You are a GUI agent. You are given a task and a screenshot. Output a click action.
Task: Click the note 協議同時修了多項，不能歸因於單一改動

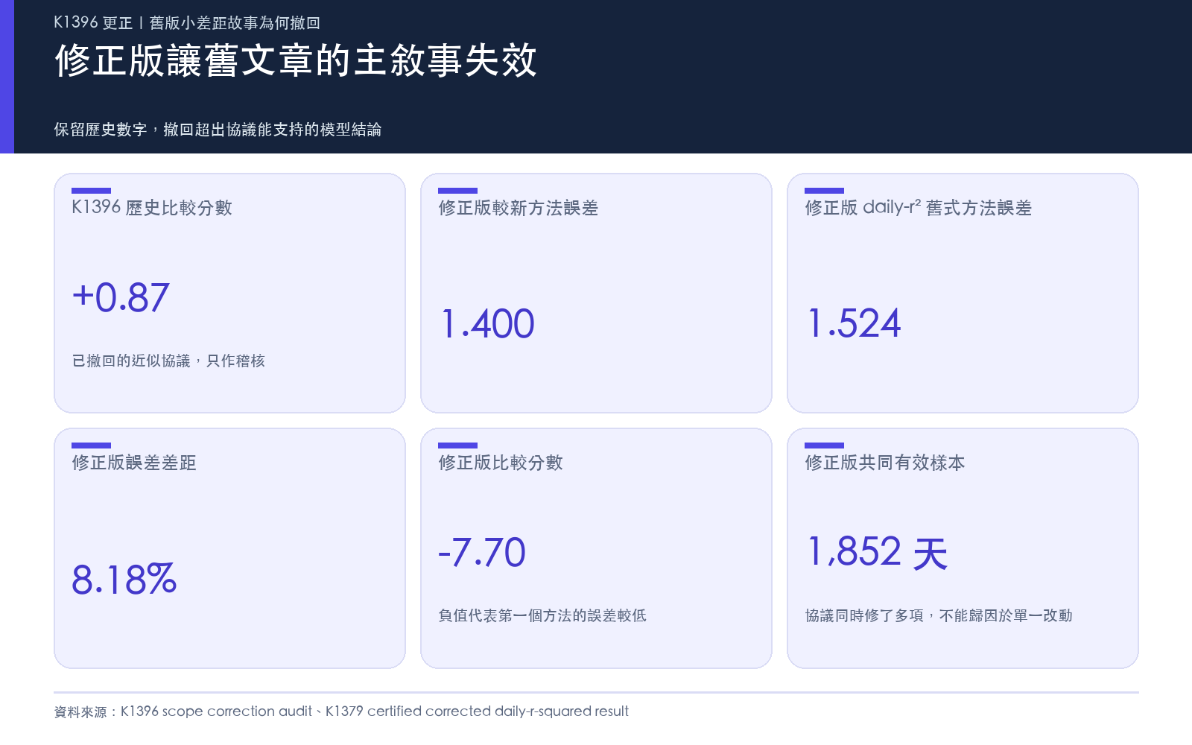(x=939, y=615)
